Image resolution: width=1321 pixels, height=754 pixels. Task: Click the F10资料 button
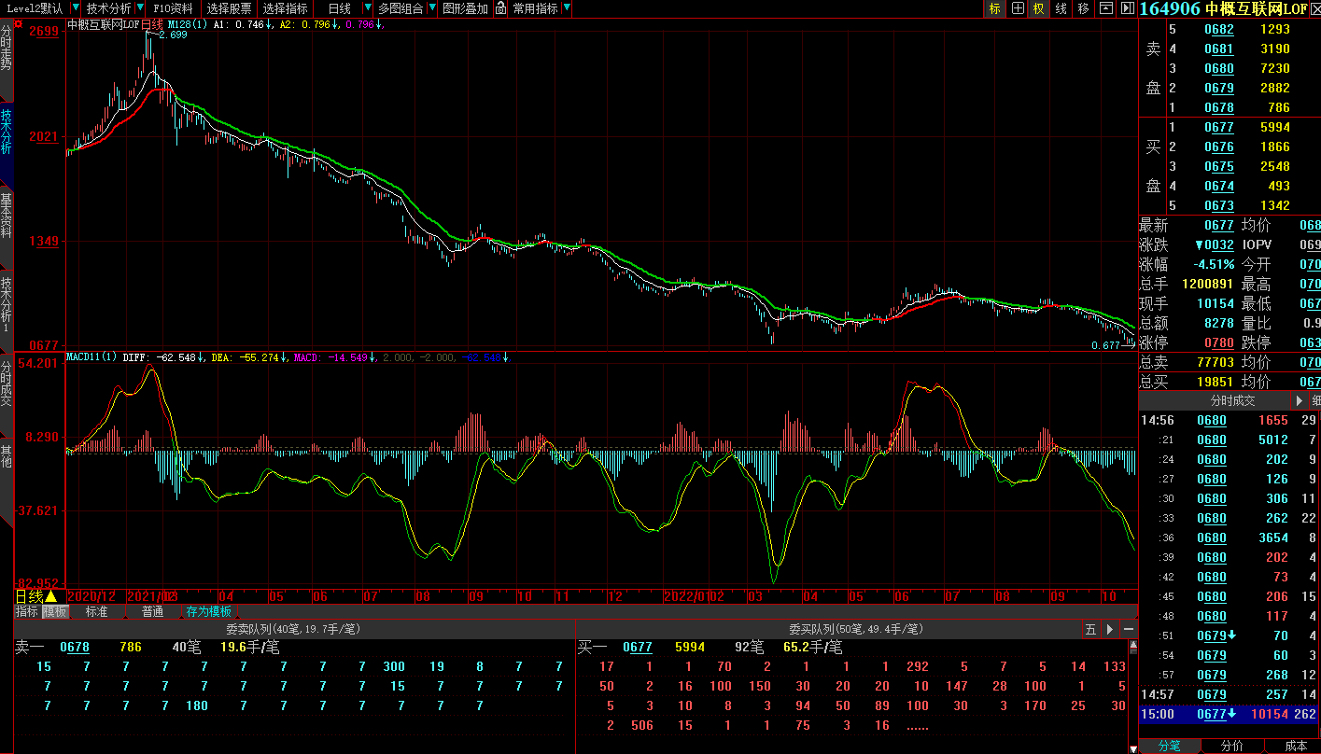tap(173, 8)
